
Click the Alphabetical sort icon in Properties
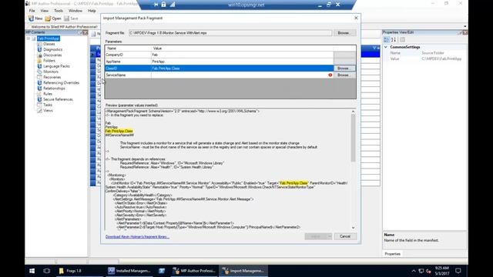pyautogui.click(x=394, y=39)
